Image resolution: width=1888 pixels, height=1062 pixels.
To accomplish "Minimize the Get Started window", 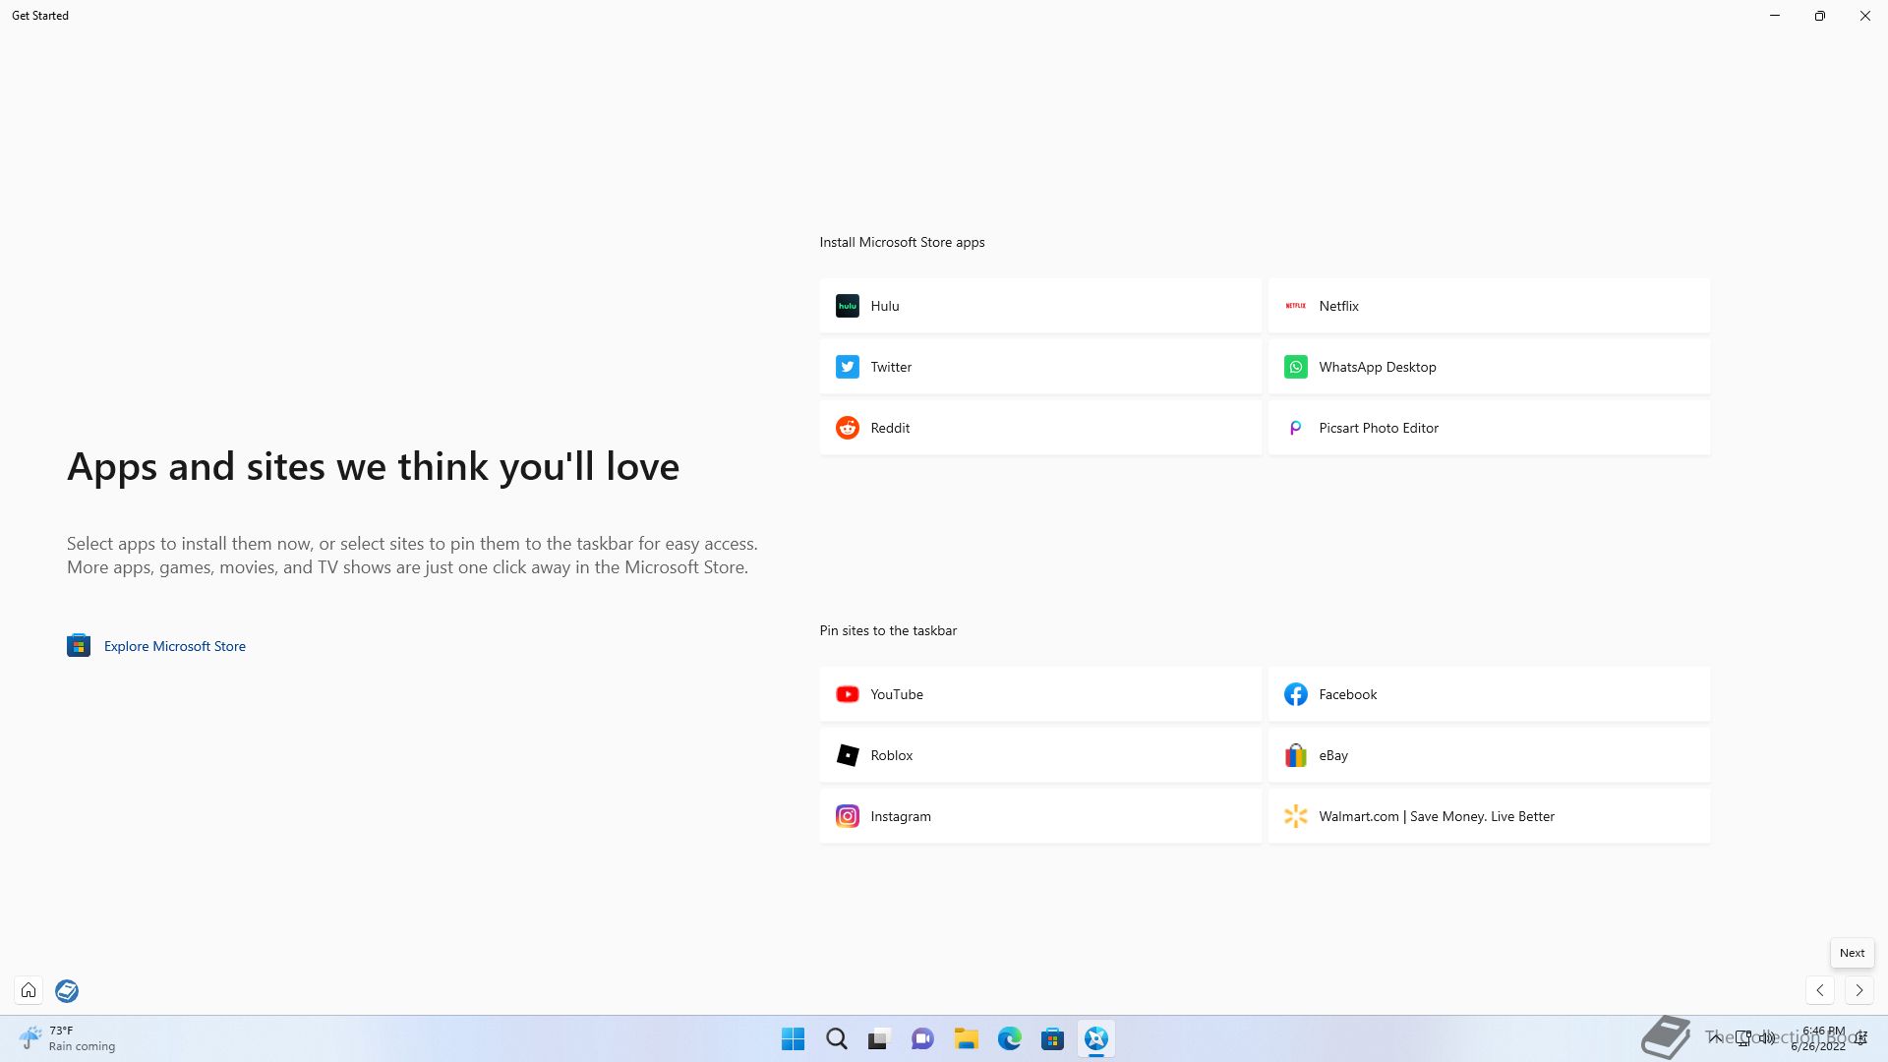I will tap(1775, 16).
